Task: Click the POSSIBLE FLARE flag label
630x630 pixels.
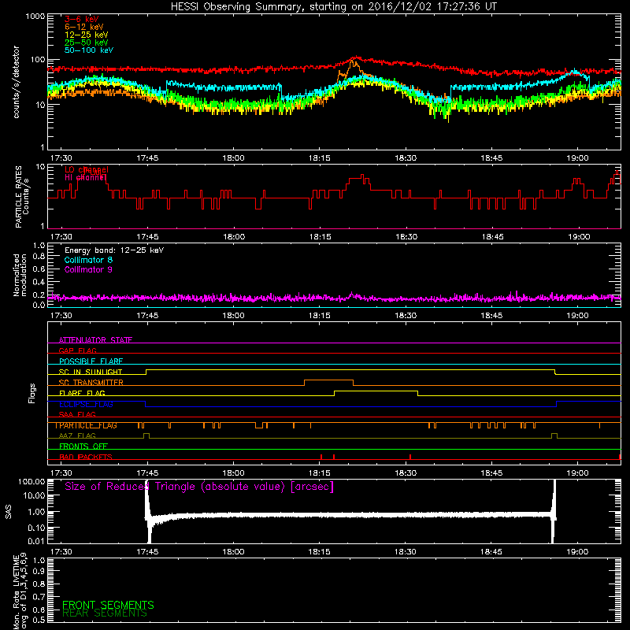Action: (91, 361)
